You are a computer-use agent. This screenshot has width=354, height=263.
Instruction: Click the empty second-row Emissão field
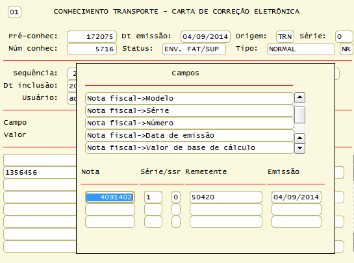pyautogui.click(x=296, y=210)
